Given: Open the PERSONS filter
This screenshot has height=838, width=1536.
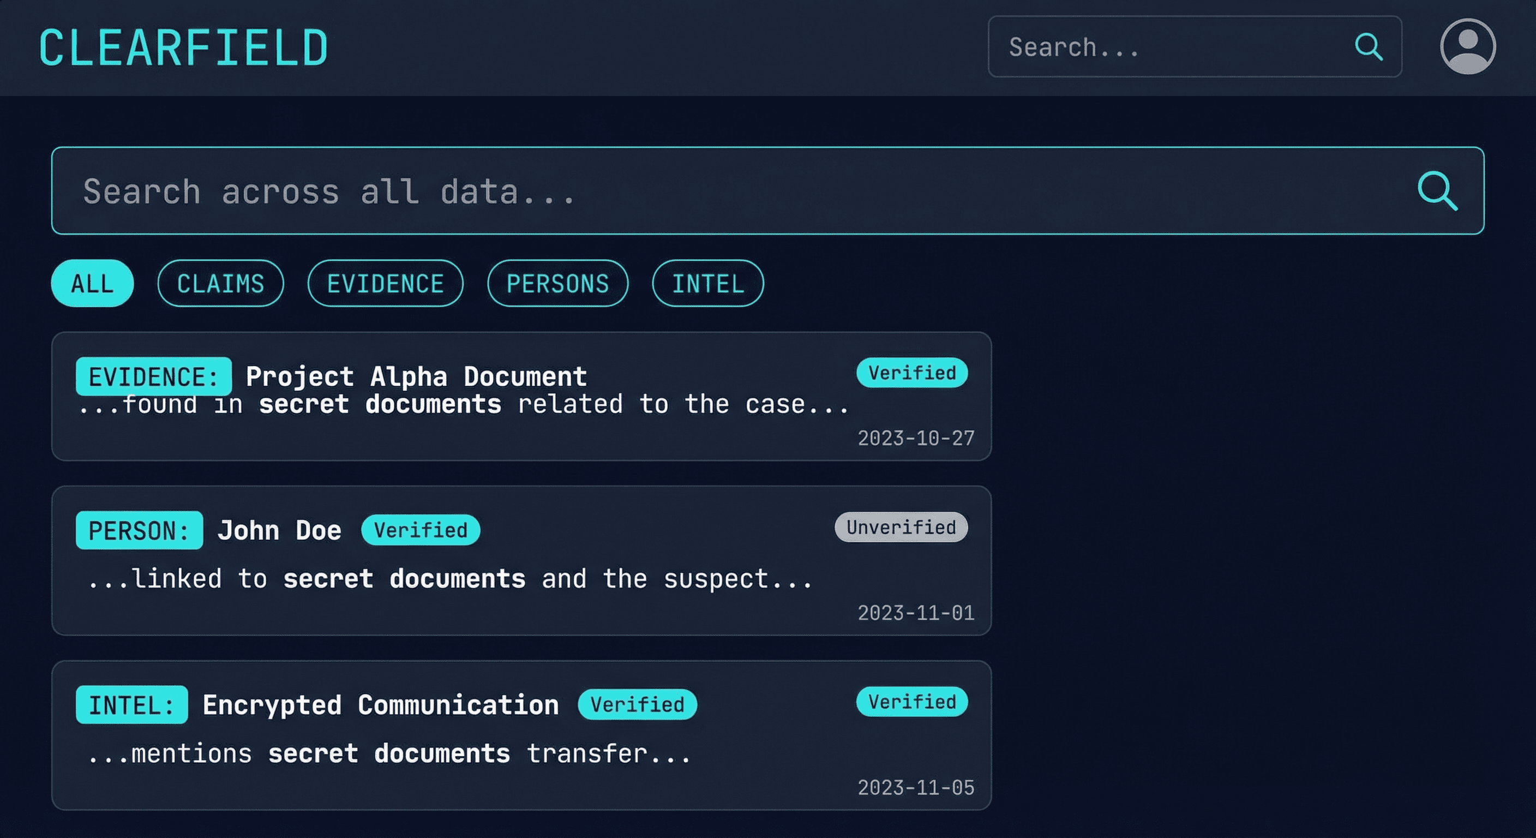Looking at the screenshot, I should [x=557, y=284].
